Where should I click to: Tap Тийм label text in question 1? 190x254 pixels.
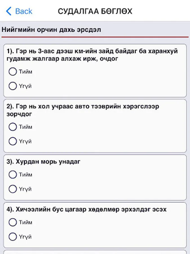coord(26,72)
